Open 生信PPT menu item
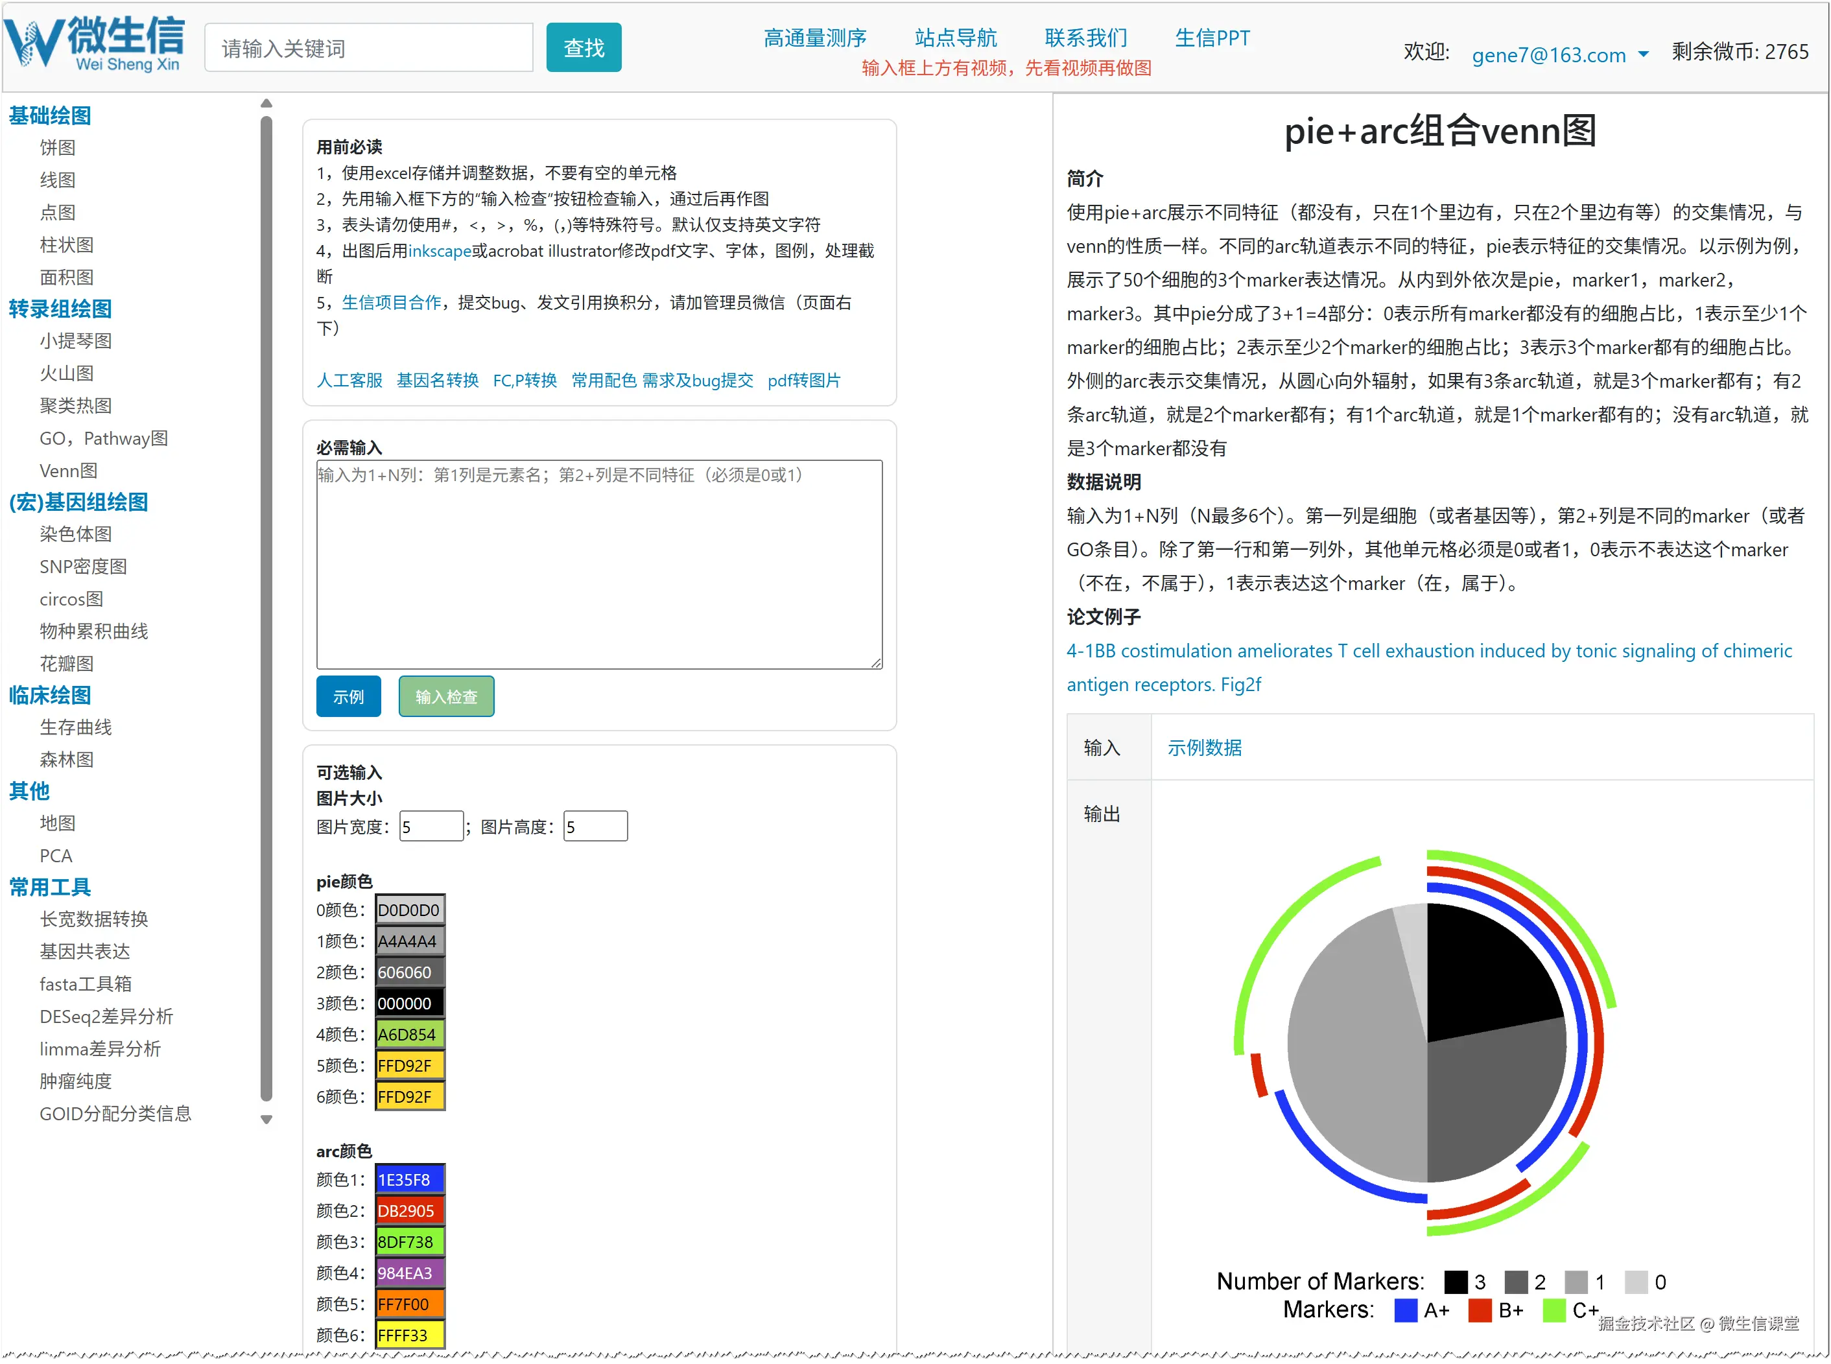Screen dimensions: 1831x1364 click(1212, 38)
